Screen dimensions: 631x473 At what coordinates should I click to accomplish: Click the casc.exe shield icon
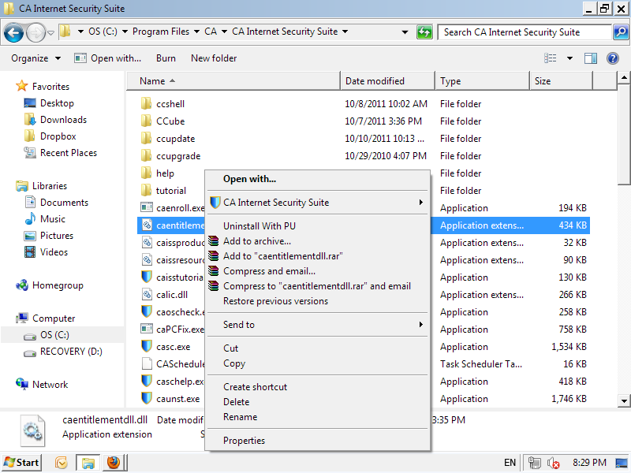click(146, 346)
